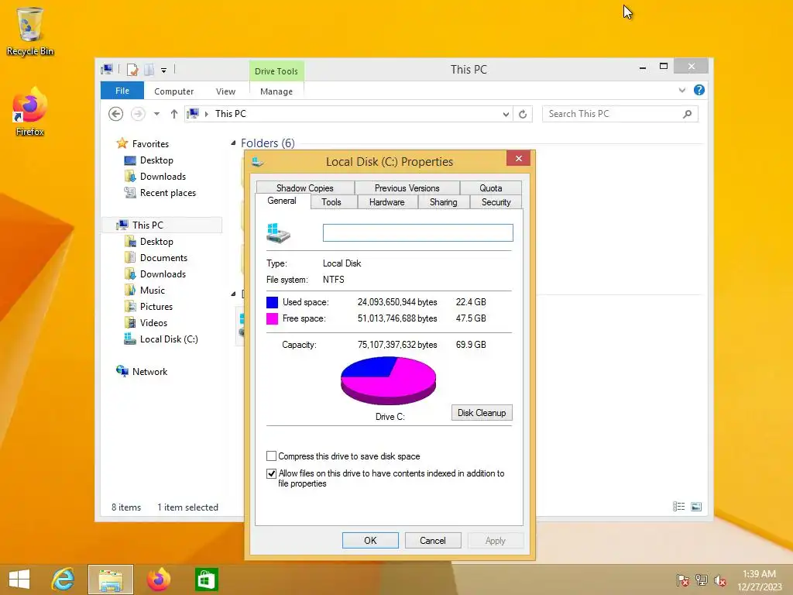Select Documents under This PC
Image resolution: width=793 pixels, height=595 pixels.
[x=156, y=257]
